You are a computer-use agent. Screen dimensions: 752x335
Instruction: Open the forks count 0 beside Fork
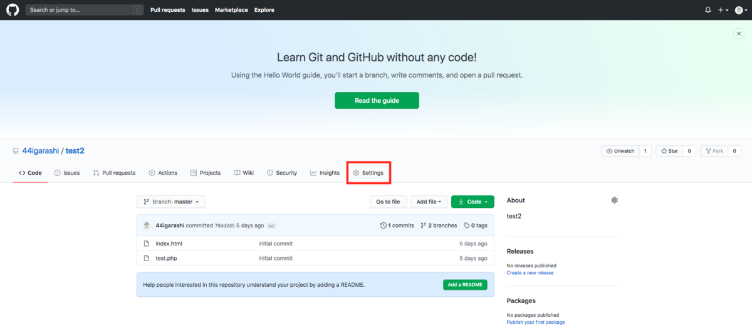734,151
